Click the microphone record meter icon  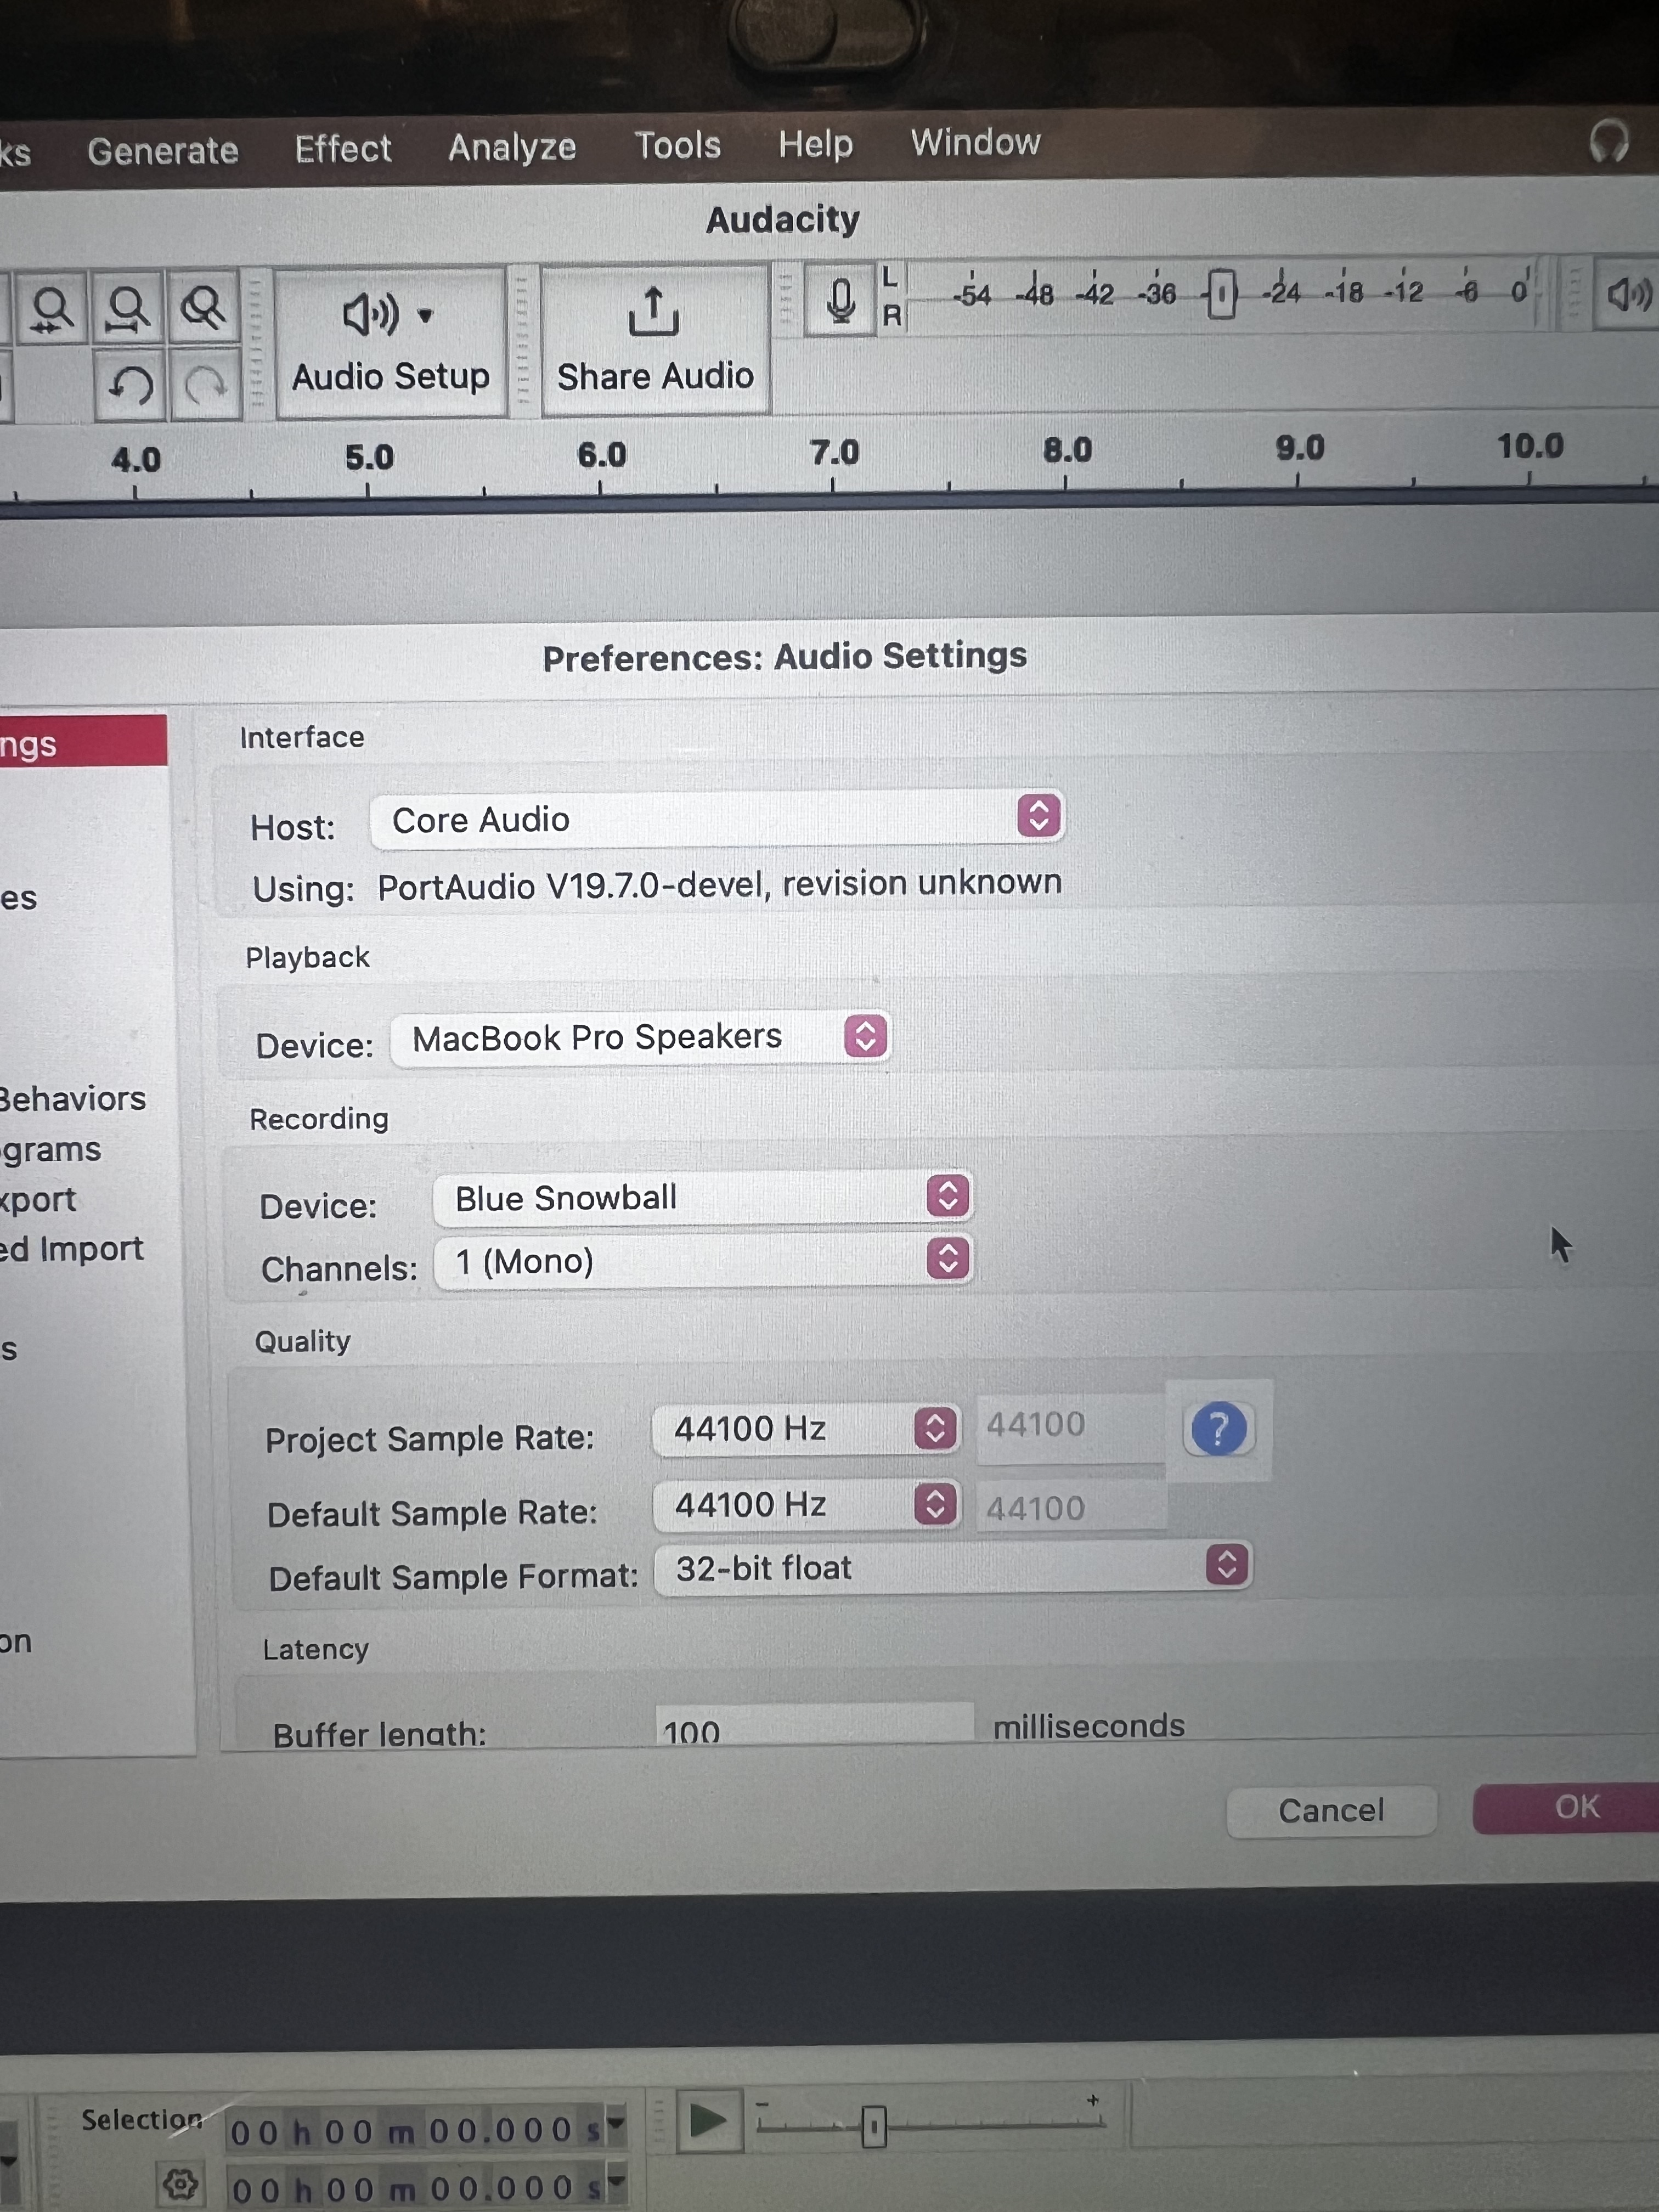[x=841, y=301]
